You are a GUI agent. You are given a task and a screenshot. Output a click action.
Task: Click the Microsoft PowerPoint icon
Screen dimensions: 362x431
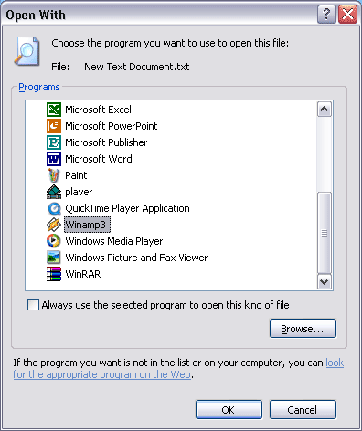click(x=54, y=126)
